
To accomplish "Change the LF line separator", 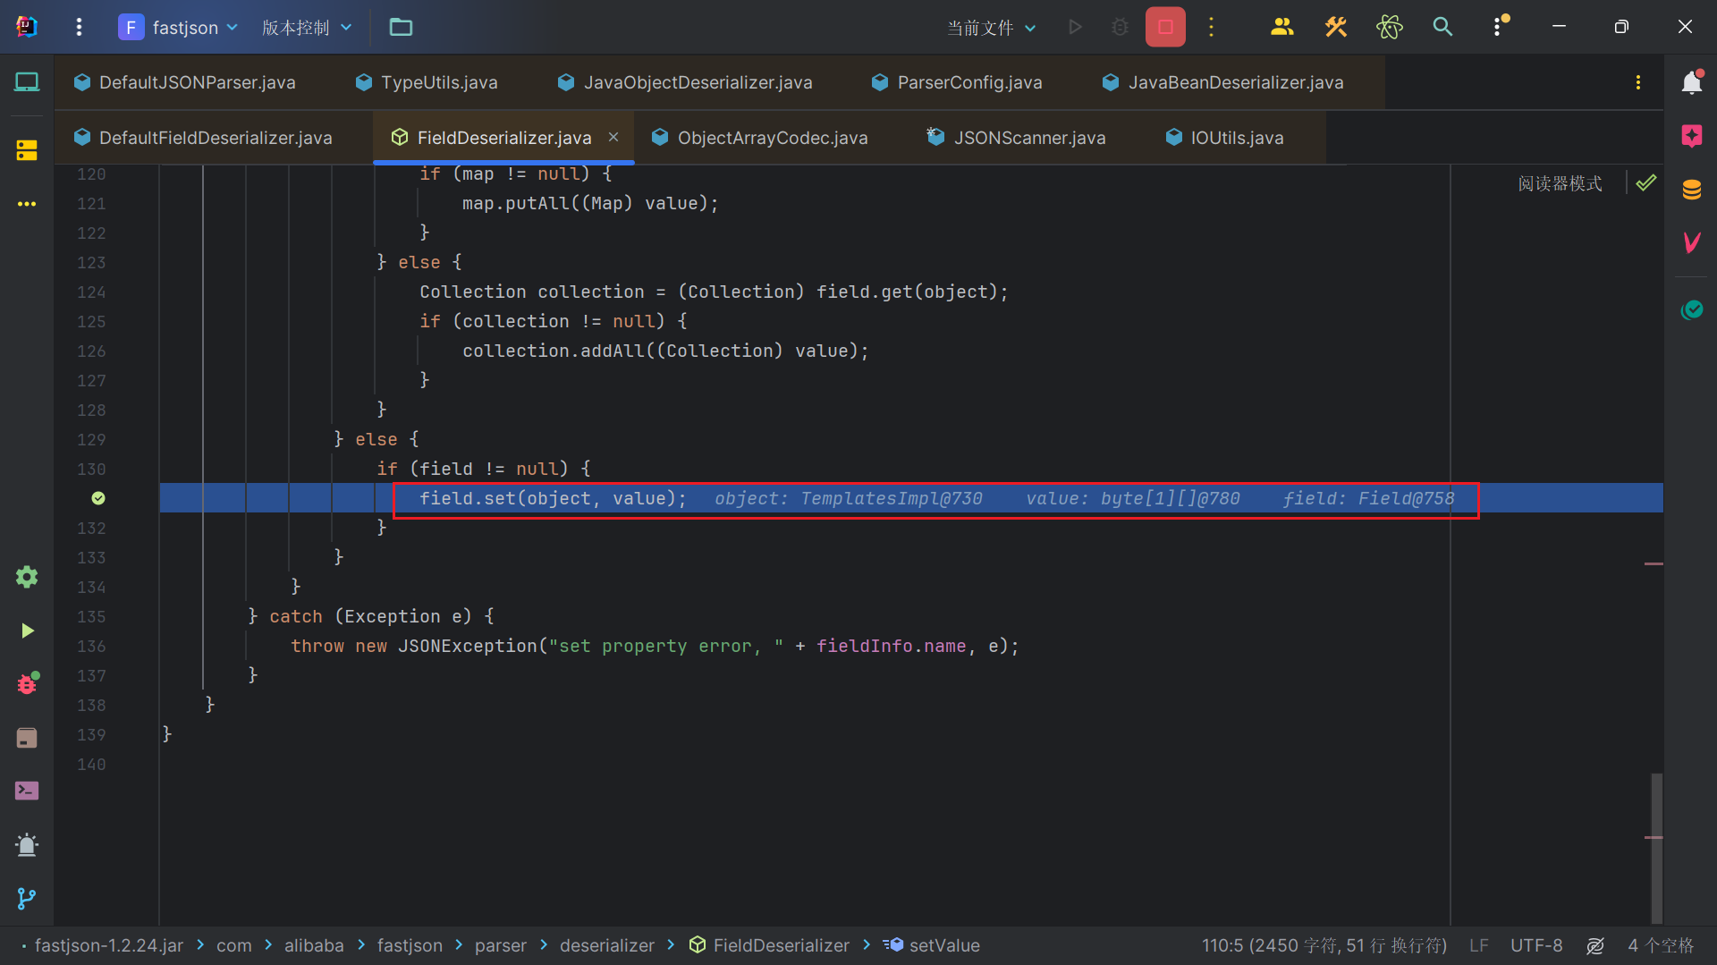I will 1479,945.
